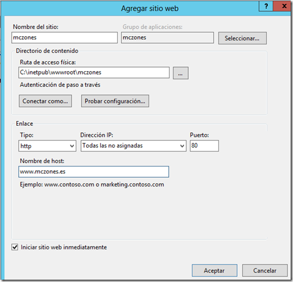
Task: Click the Nombre de host field
Action: [94, 172]
